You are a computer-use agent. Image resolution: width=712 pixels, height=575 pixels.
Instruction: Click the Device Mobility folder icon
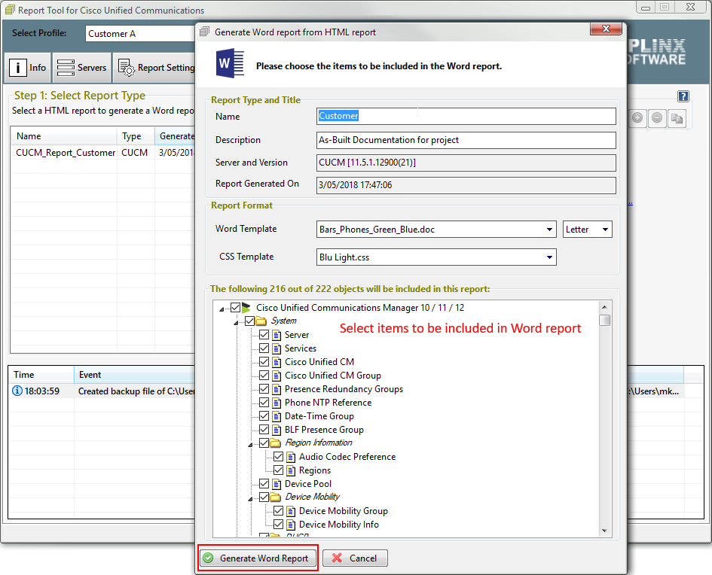(275, 497)
